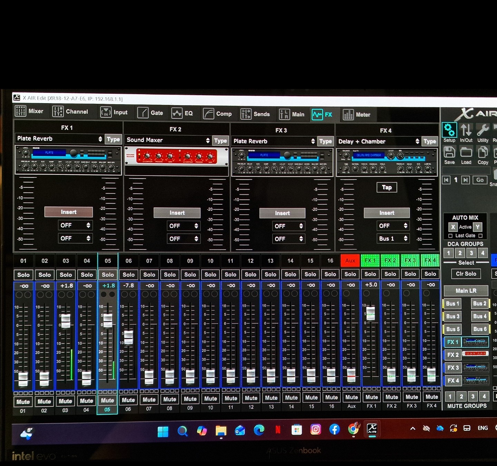The height and width of the screenshot is (466, 497).
Task: Open Windows Start menu
Action: (x=163, y=431)
